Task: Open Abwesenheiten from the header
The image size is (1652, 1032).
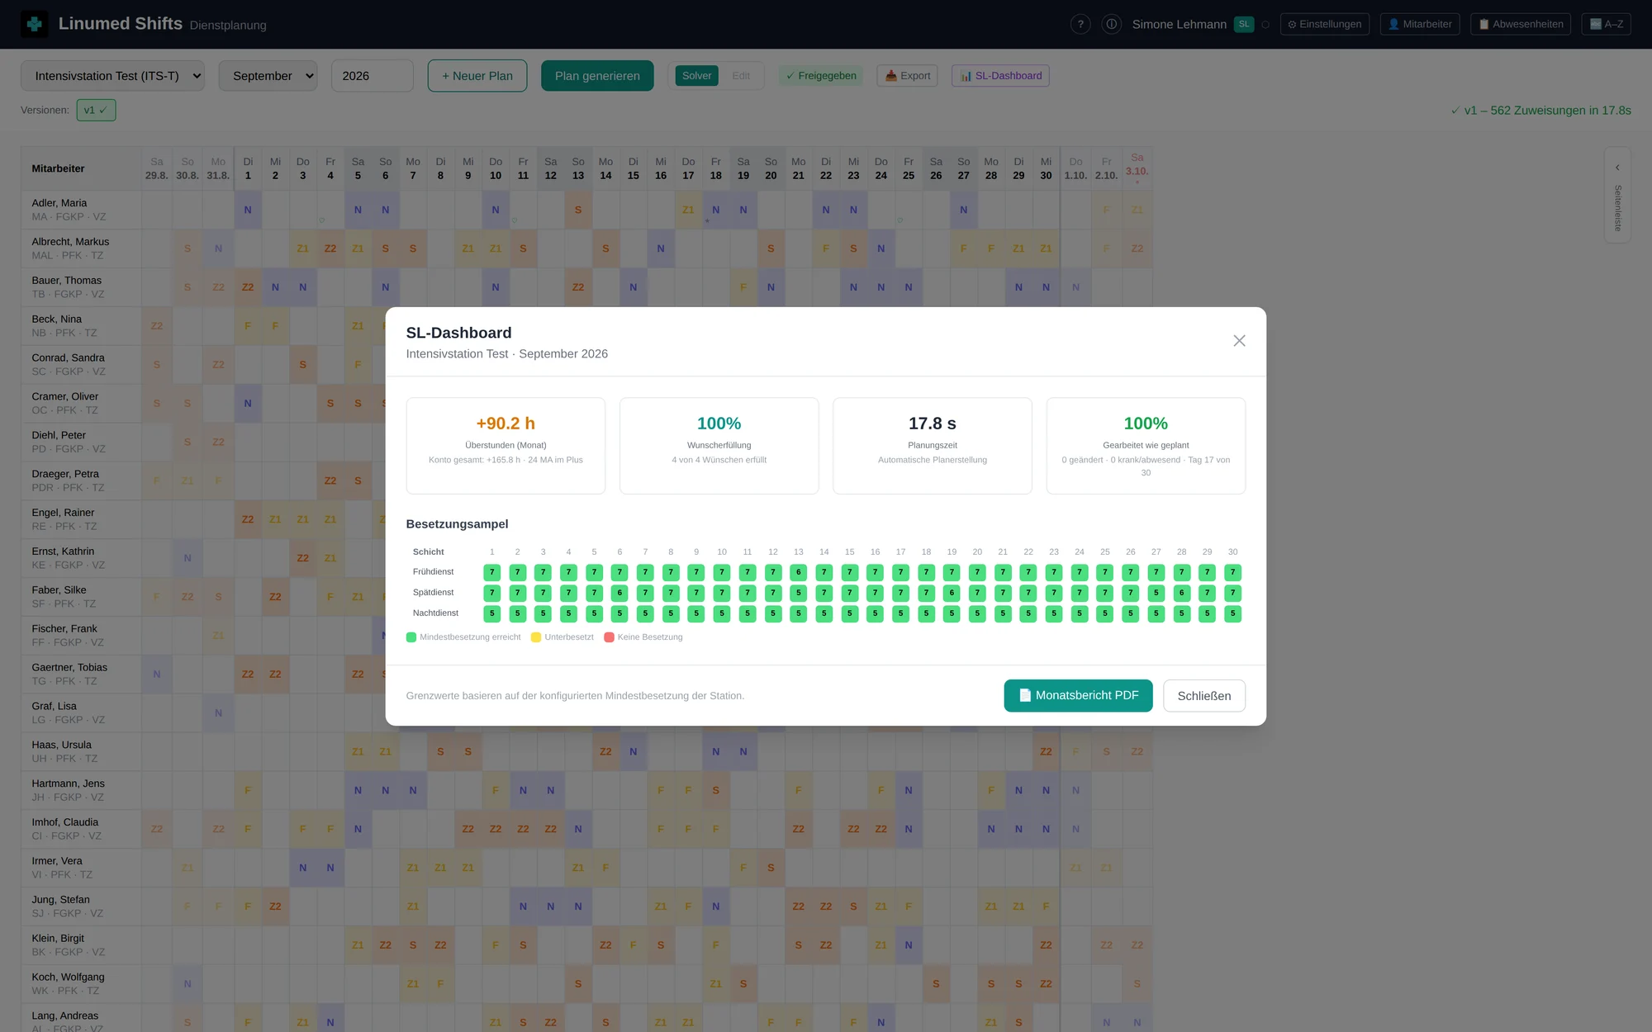Action: click(x=1521, y=25)
